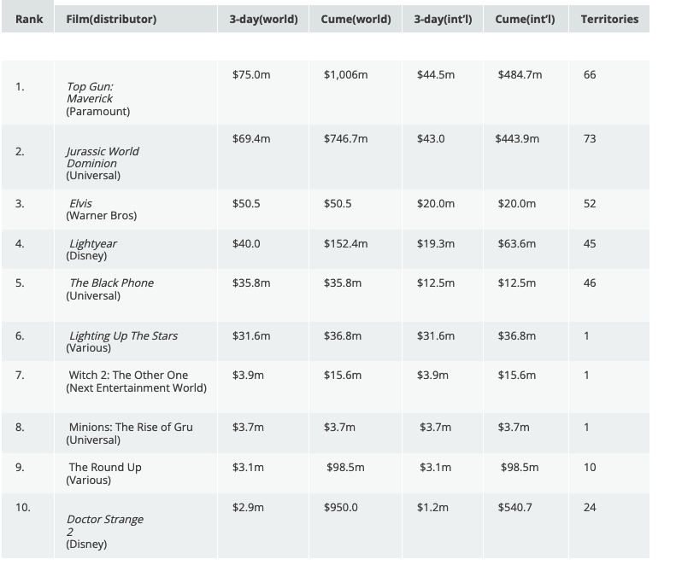Image resolution: width=676 pixels, height=565 pixels.
Task: Select the Lightyear film title
Action: 92,243
